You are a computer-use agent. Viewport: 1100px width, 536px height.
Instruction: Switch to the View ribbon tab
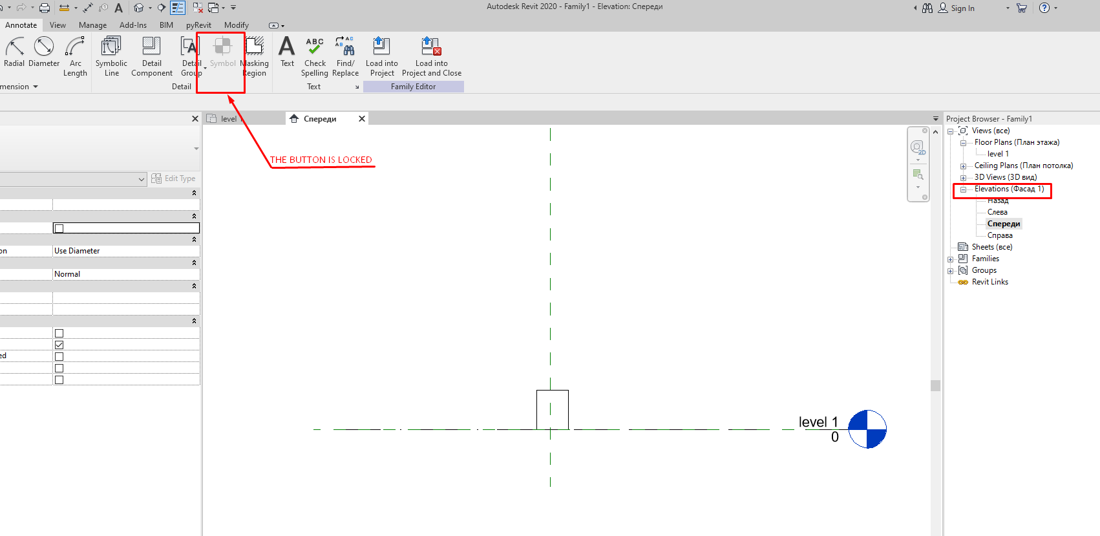(58, 25)
